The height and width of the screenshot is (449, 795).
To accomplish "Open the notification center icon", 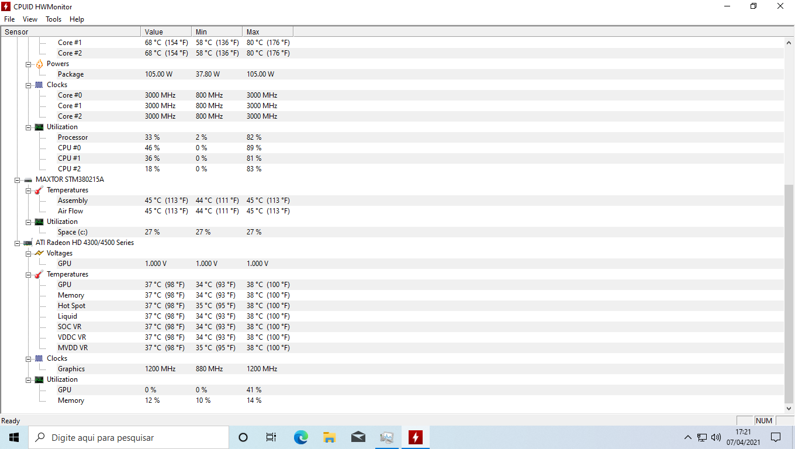I will click(x=776, y=437).
